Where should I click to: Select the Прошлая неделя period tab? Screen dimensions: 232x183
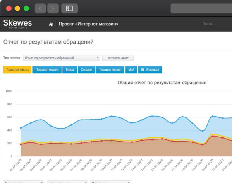[x=47, y=70]
